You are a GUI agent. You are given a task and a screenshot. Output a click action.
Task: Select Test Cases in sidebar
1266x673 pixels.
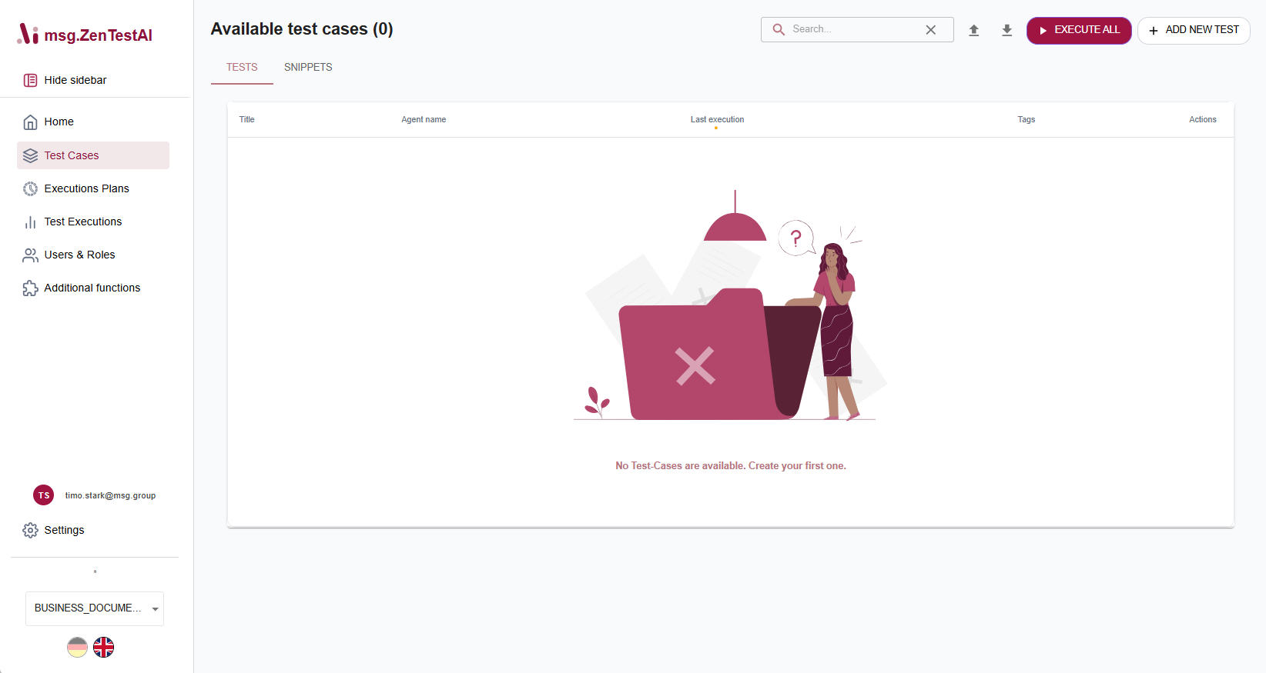[x=93, y=155]
